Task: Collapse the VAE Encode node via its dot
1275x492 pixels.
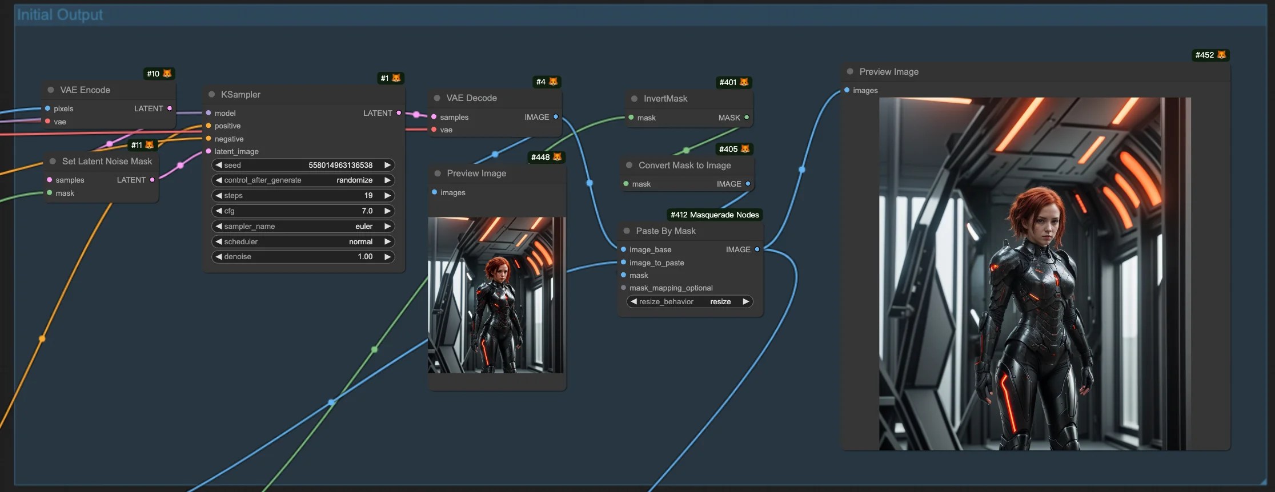Action: point(51,90)
